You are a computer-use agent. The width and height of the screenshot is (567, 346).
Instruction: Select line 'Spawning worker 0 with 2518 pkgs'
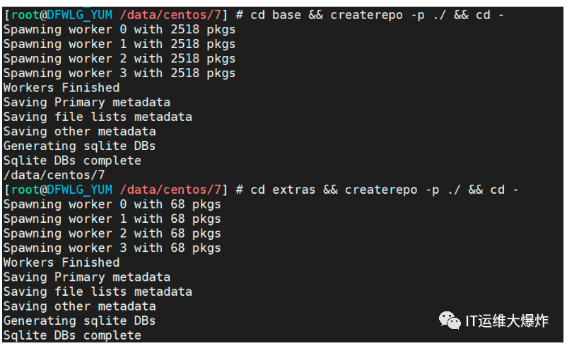pyautogui.click(x=119, y=30)
